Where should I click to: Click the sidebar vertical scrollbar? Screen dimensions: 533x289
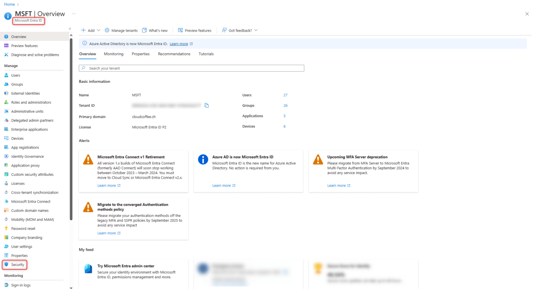(x=71, y=129)
